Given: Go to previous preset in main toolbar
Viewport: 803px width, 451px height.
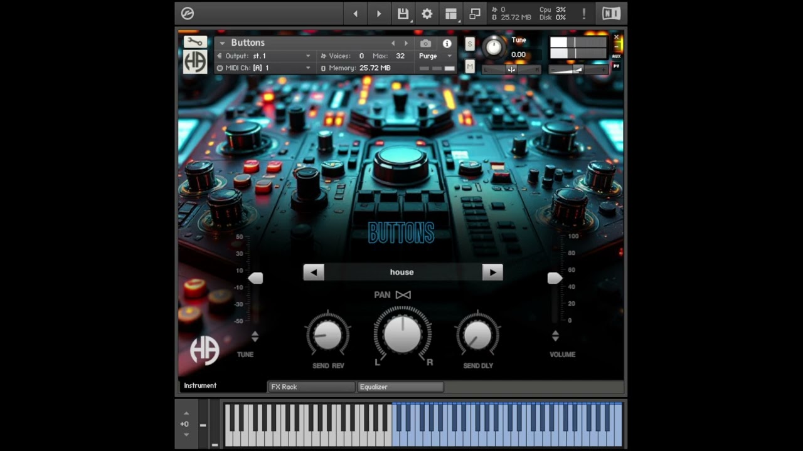Looking at the screenshot, I should [x=355, y=14].
